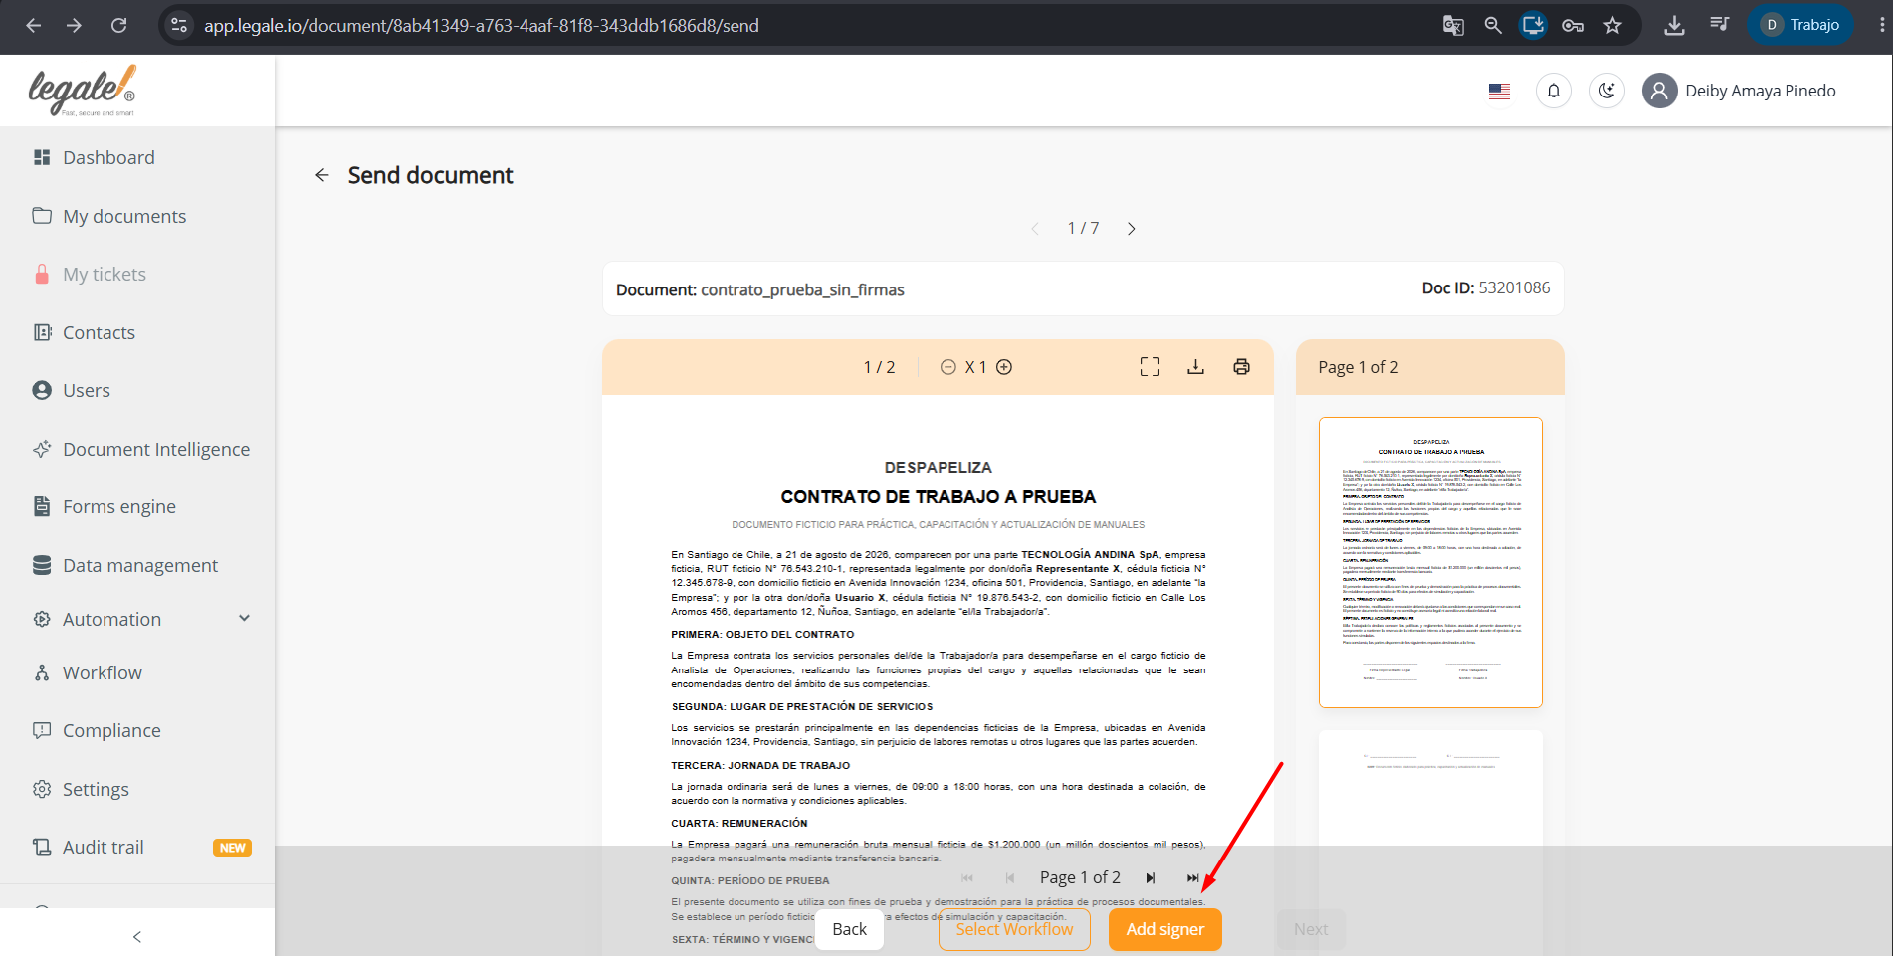Zoom out with the minus circle icon

point(948,367)
